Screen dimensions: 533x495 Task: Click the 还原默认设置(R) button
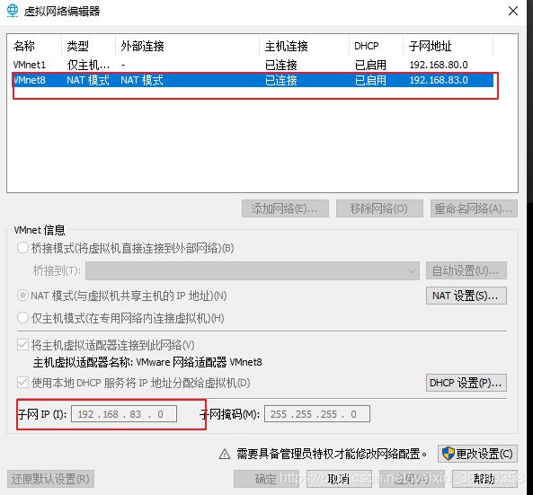[50, 479]
